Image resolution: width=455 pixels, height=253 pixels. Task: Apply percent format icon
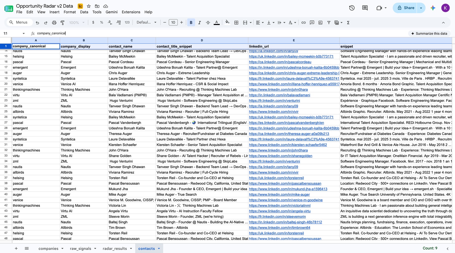[102, 22]
